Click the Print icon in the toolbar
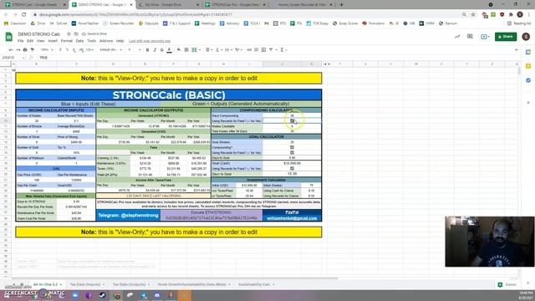The width and height of the screenshot is (535, 301). (x=25, y=50)
